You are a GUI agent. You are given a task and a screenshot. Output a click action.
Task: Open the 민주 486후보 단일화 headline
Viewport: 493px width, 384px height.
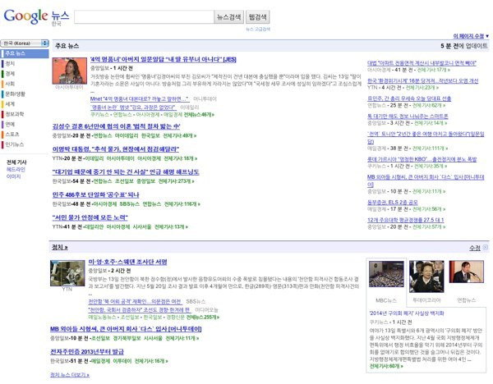click(95, 195)
